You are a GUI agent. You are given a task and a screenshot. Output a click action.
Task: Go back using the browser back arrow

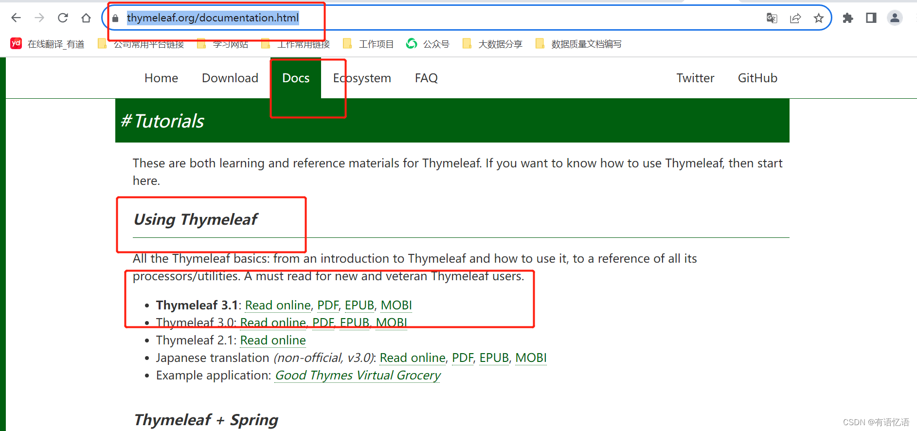point(16,18)
